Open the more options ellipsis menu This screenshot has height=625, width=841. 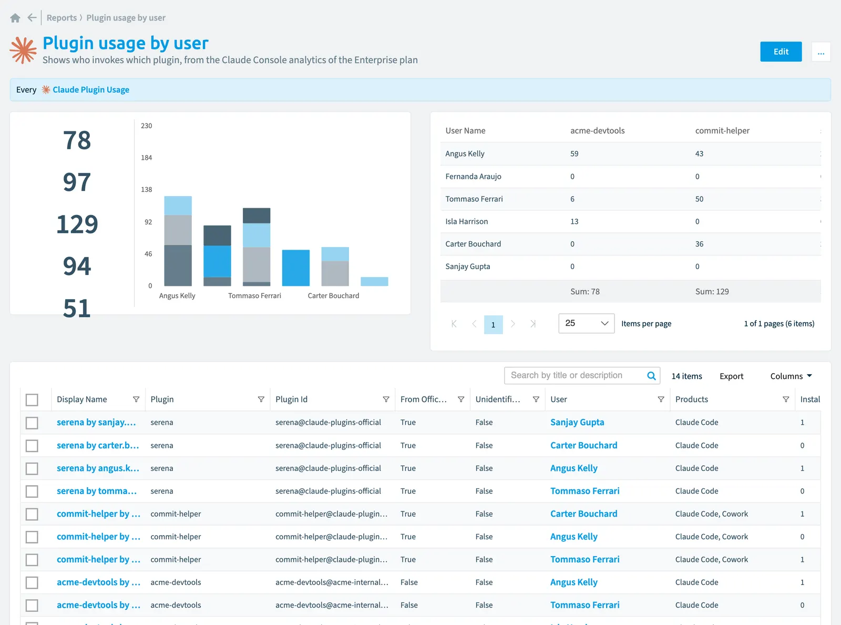coord(821,52)
